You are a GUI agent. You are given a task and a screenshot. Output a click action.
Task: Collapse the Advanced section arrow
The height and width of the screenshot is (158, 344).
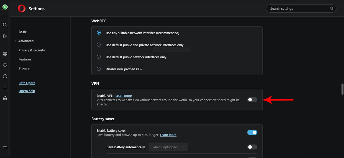[x=15, y=41]
